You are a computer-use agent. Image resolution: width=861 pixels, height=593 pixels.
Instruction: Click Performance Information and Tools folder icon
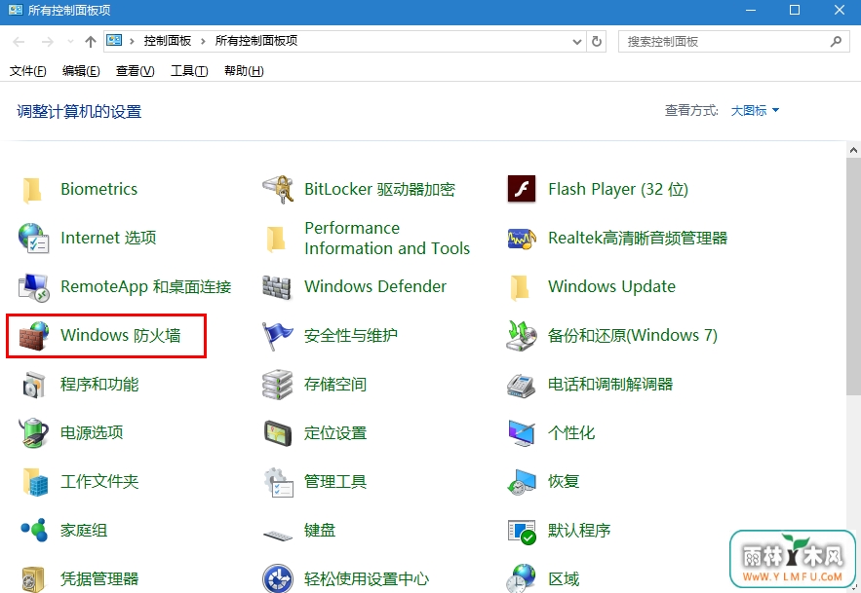(276, 239)
